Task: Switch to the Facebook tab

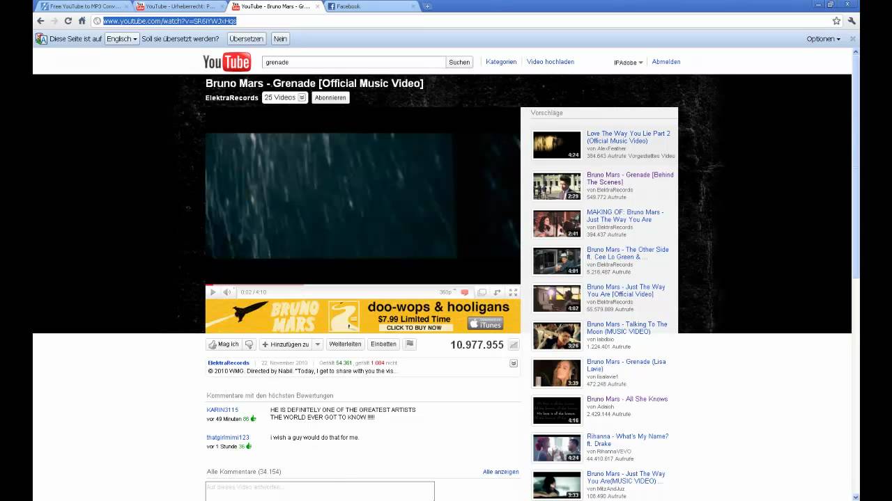Action: 369,6
